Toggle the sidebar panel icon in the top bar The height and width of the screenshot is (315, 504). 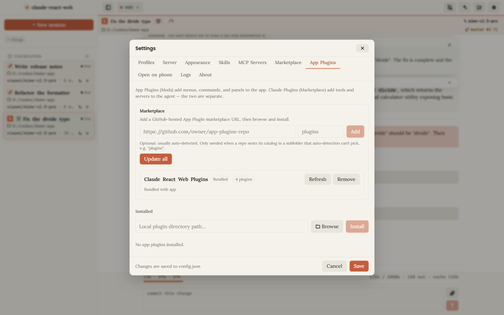(x=108, y=7)
